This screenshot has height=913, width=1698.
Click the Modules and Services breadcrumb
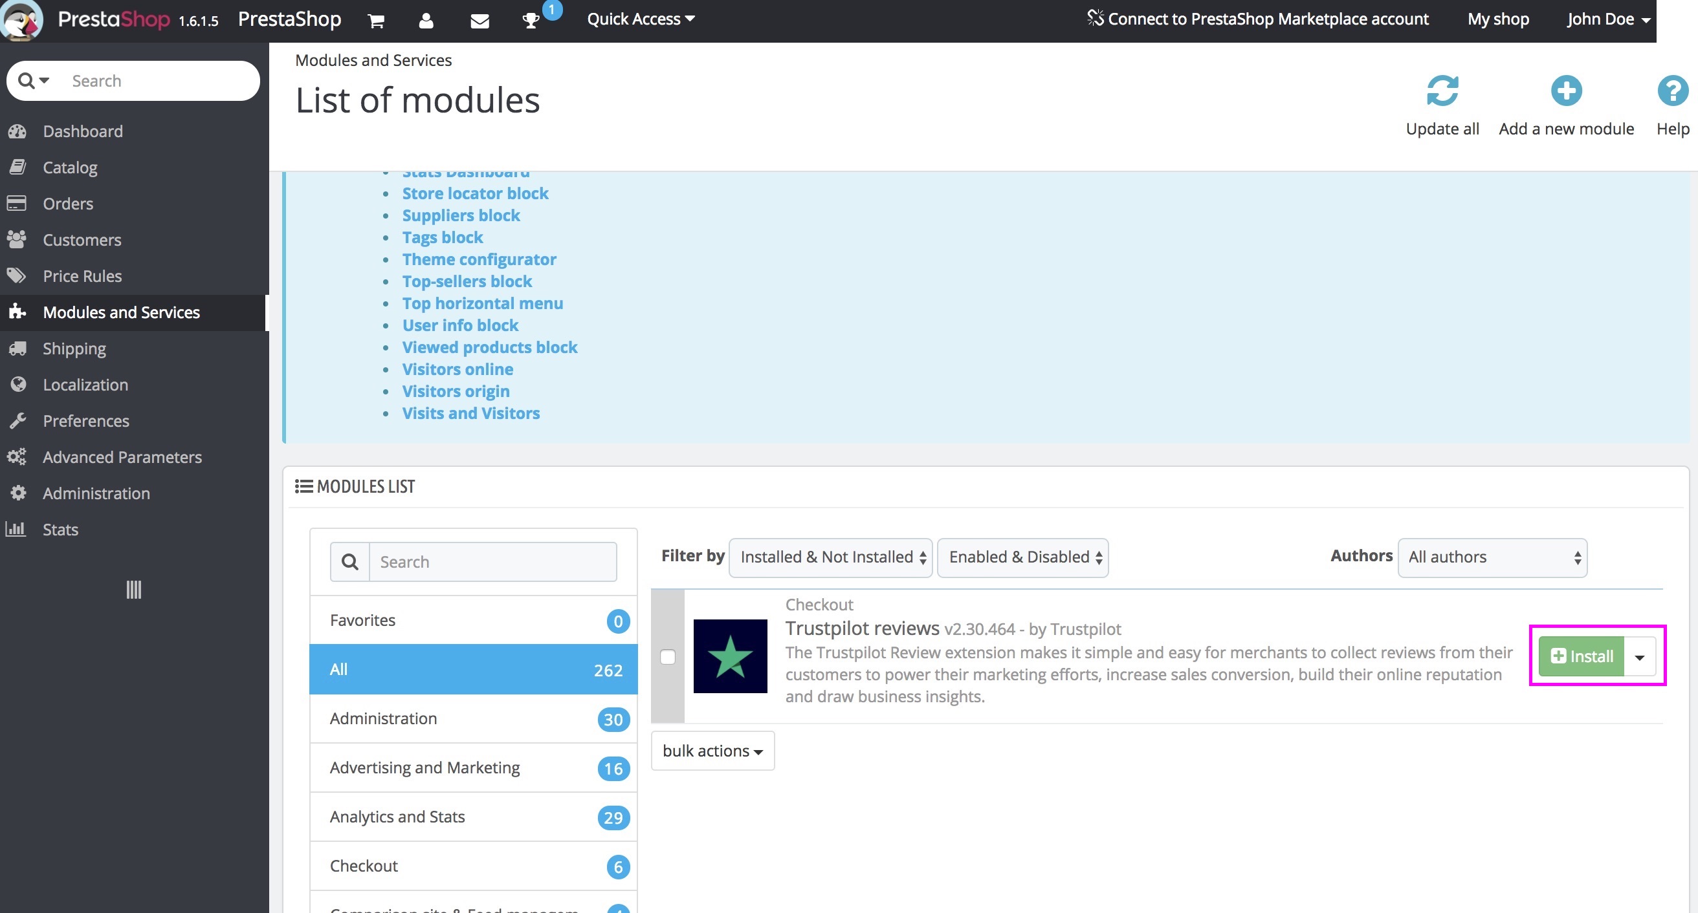click(x=373, y=61)
